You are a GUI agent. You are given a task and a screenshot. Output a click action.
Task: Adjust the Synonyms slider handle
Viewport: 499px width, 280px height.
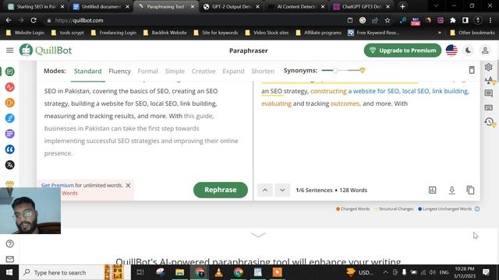(x=334, y=71)
